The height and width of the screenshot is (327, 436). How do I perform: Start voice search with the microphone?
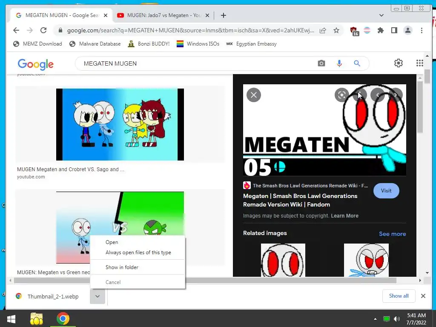[339, 63]
